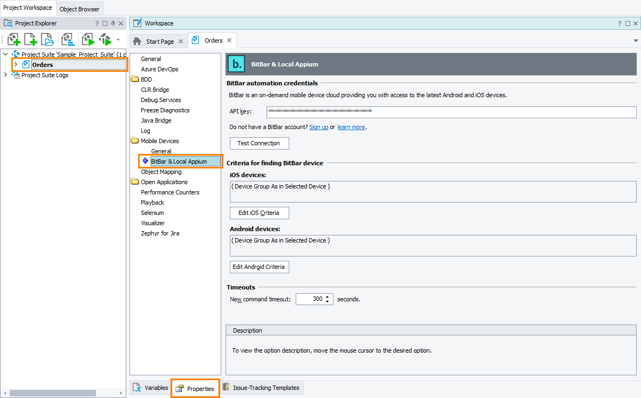
Task: Expand the Project Suite Logs node
Action: point(5,75)
